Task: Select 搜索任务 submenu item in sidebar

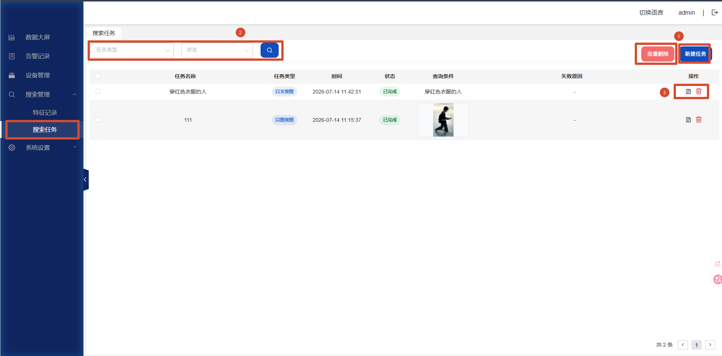Action: [45, 130]
